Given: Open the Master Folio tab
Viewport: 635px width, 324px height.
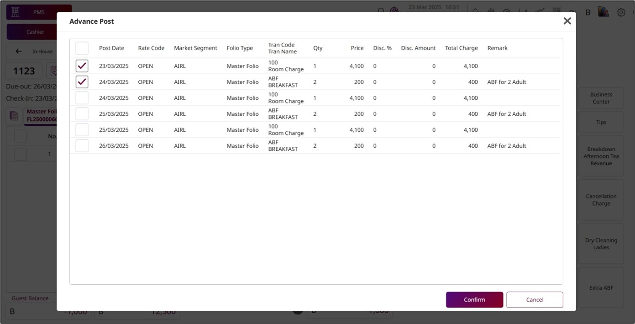Looking at the screenshot, I should coord(41,115).
